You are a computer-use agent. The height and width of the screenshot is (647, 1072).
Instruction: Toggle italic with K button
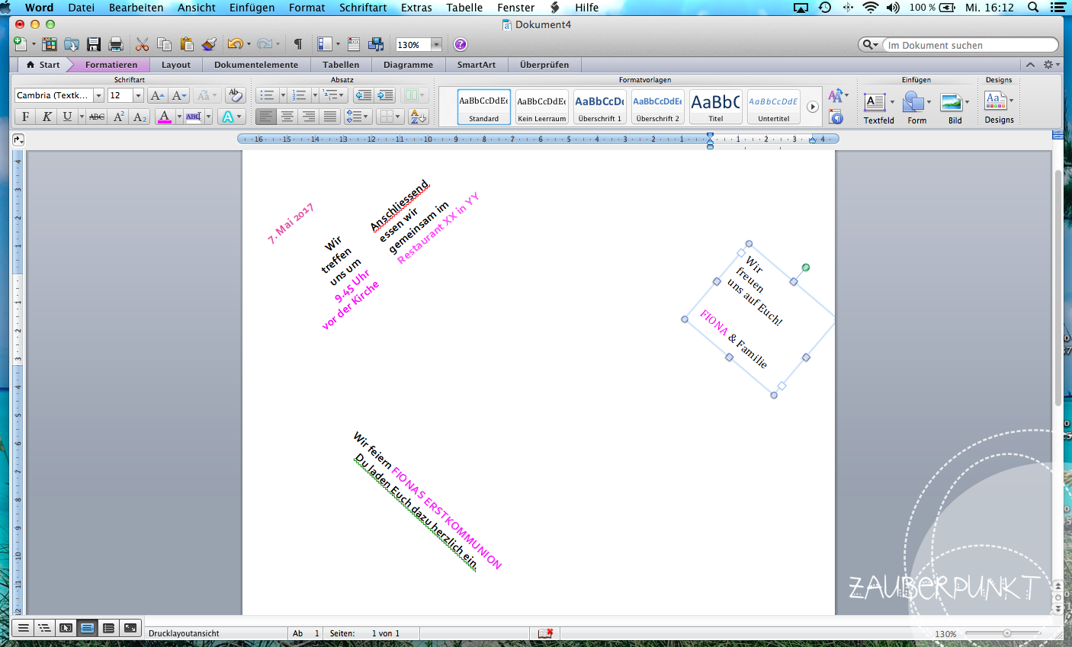coord(47,117)
